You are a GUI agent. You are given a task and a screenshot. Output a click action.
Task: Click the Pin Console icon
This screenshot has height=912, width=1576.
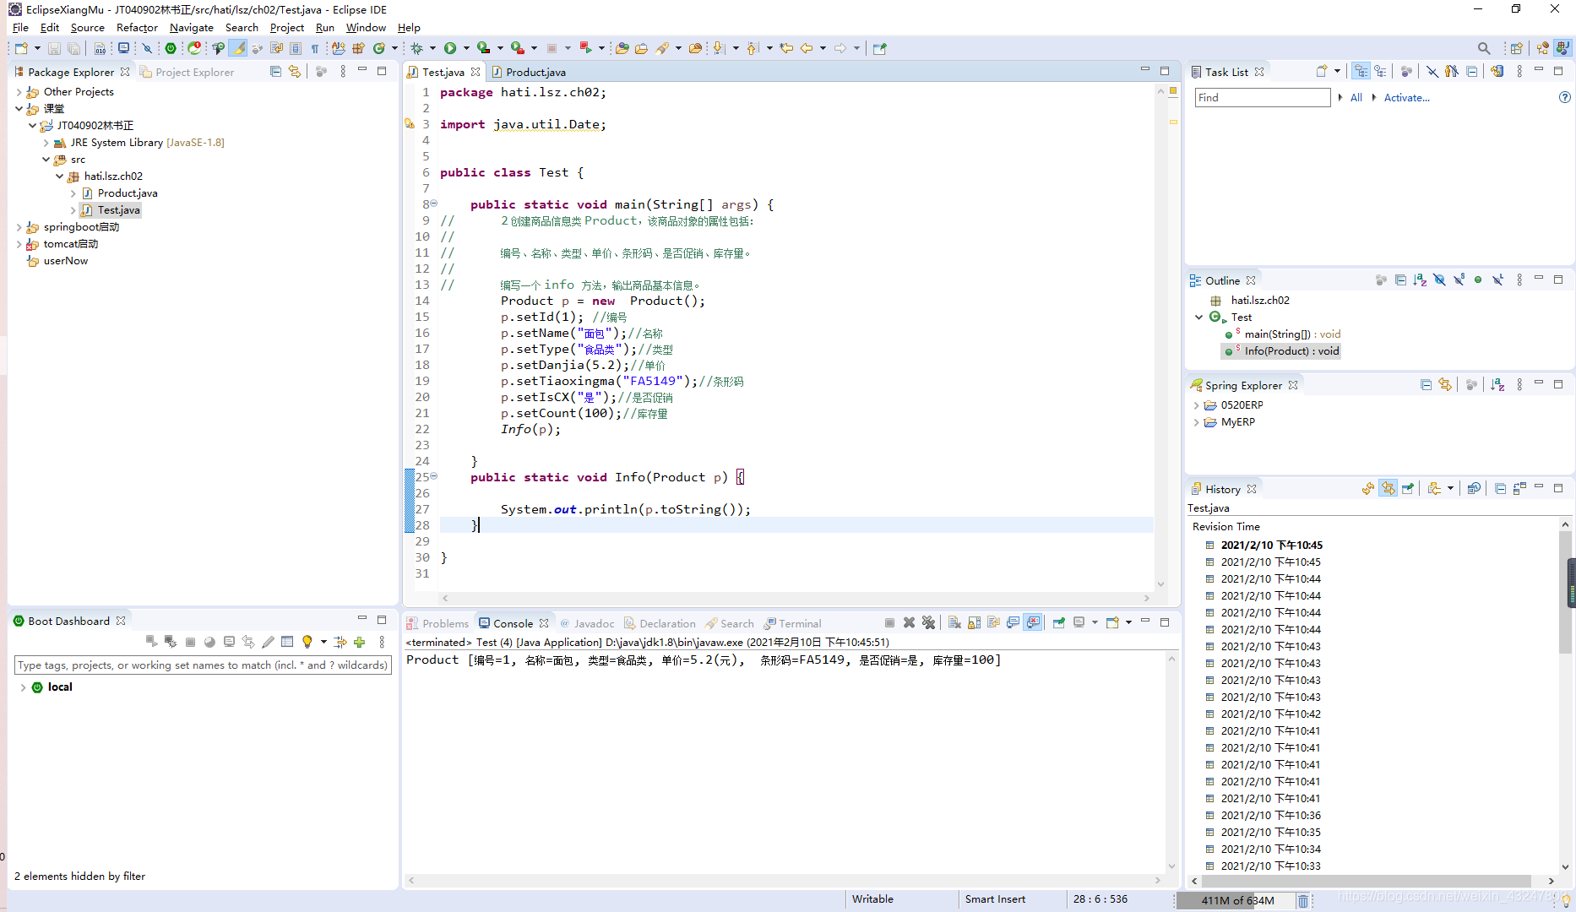pyautogui.click(x=1058, y=622)
